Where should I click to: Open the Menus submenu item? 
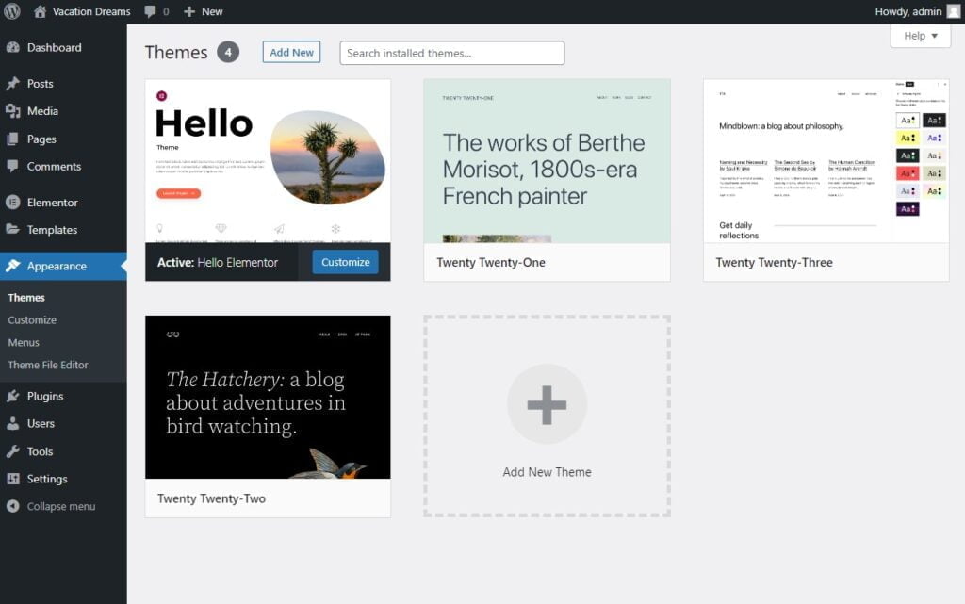pyautogui.click(x=24, y=343)
